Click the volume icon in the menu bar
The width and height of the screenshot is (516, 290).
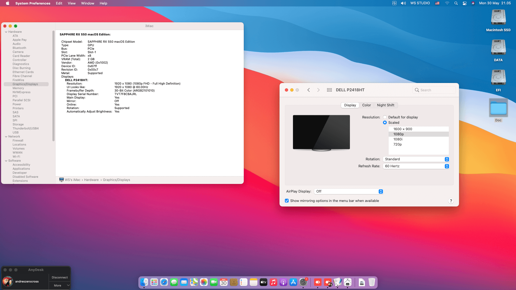pos(403,3)
